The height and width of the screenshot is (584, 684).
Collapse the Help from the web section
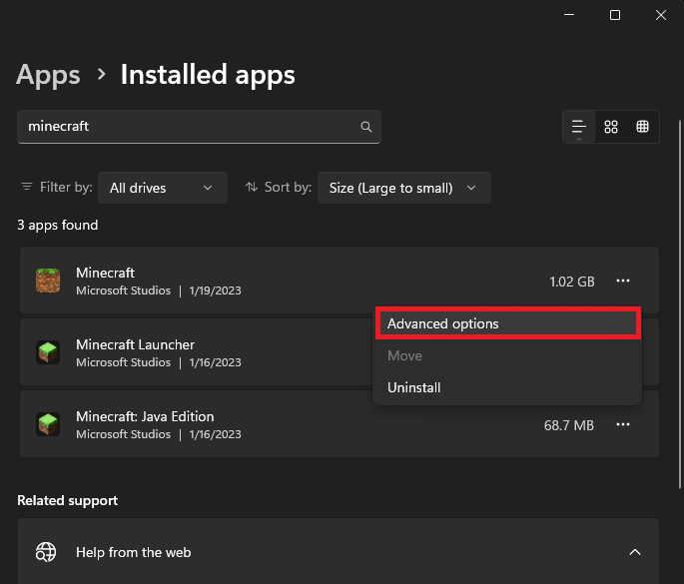tap(634, 552)
